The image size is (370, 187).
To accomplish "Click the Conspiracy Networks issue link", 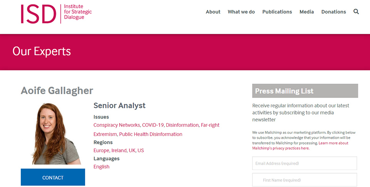I will pos(116,125).
